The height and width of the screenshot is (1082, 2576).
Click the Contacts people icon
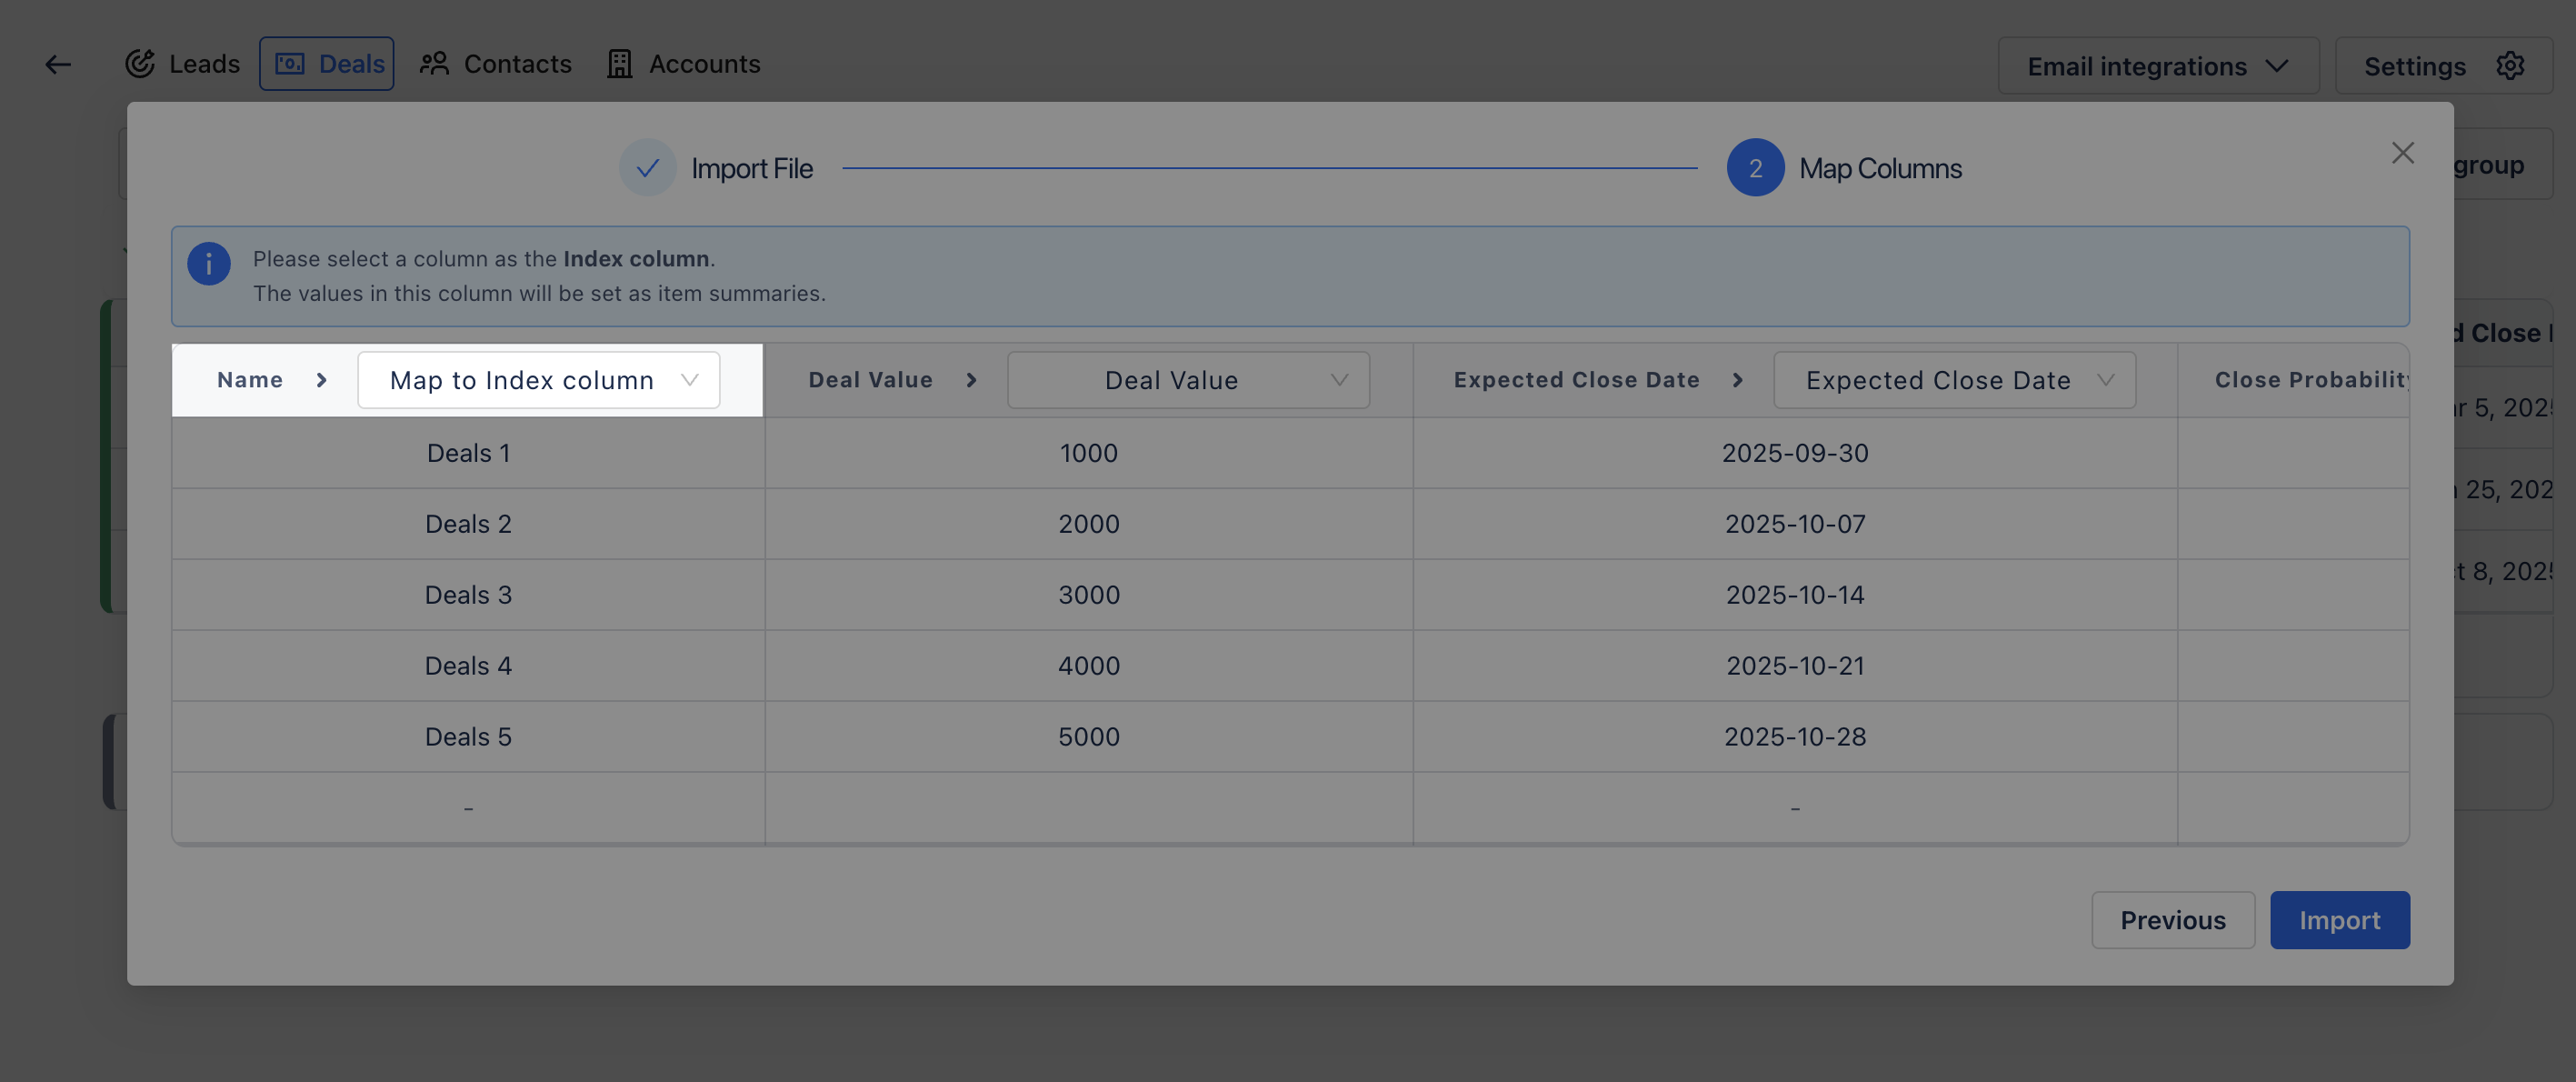(x=433, y=64)
